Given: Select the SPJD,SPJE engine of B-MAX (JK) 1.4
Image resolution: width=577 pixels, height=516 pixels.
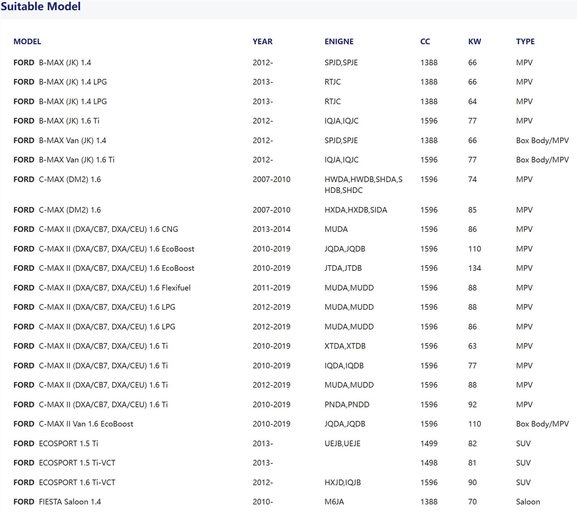Looking at the screenshot, I should [341, 62].
